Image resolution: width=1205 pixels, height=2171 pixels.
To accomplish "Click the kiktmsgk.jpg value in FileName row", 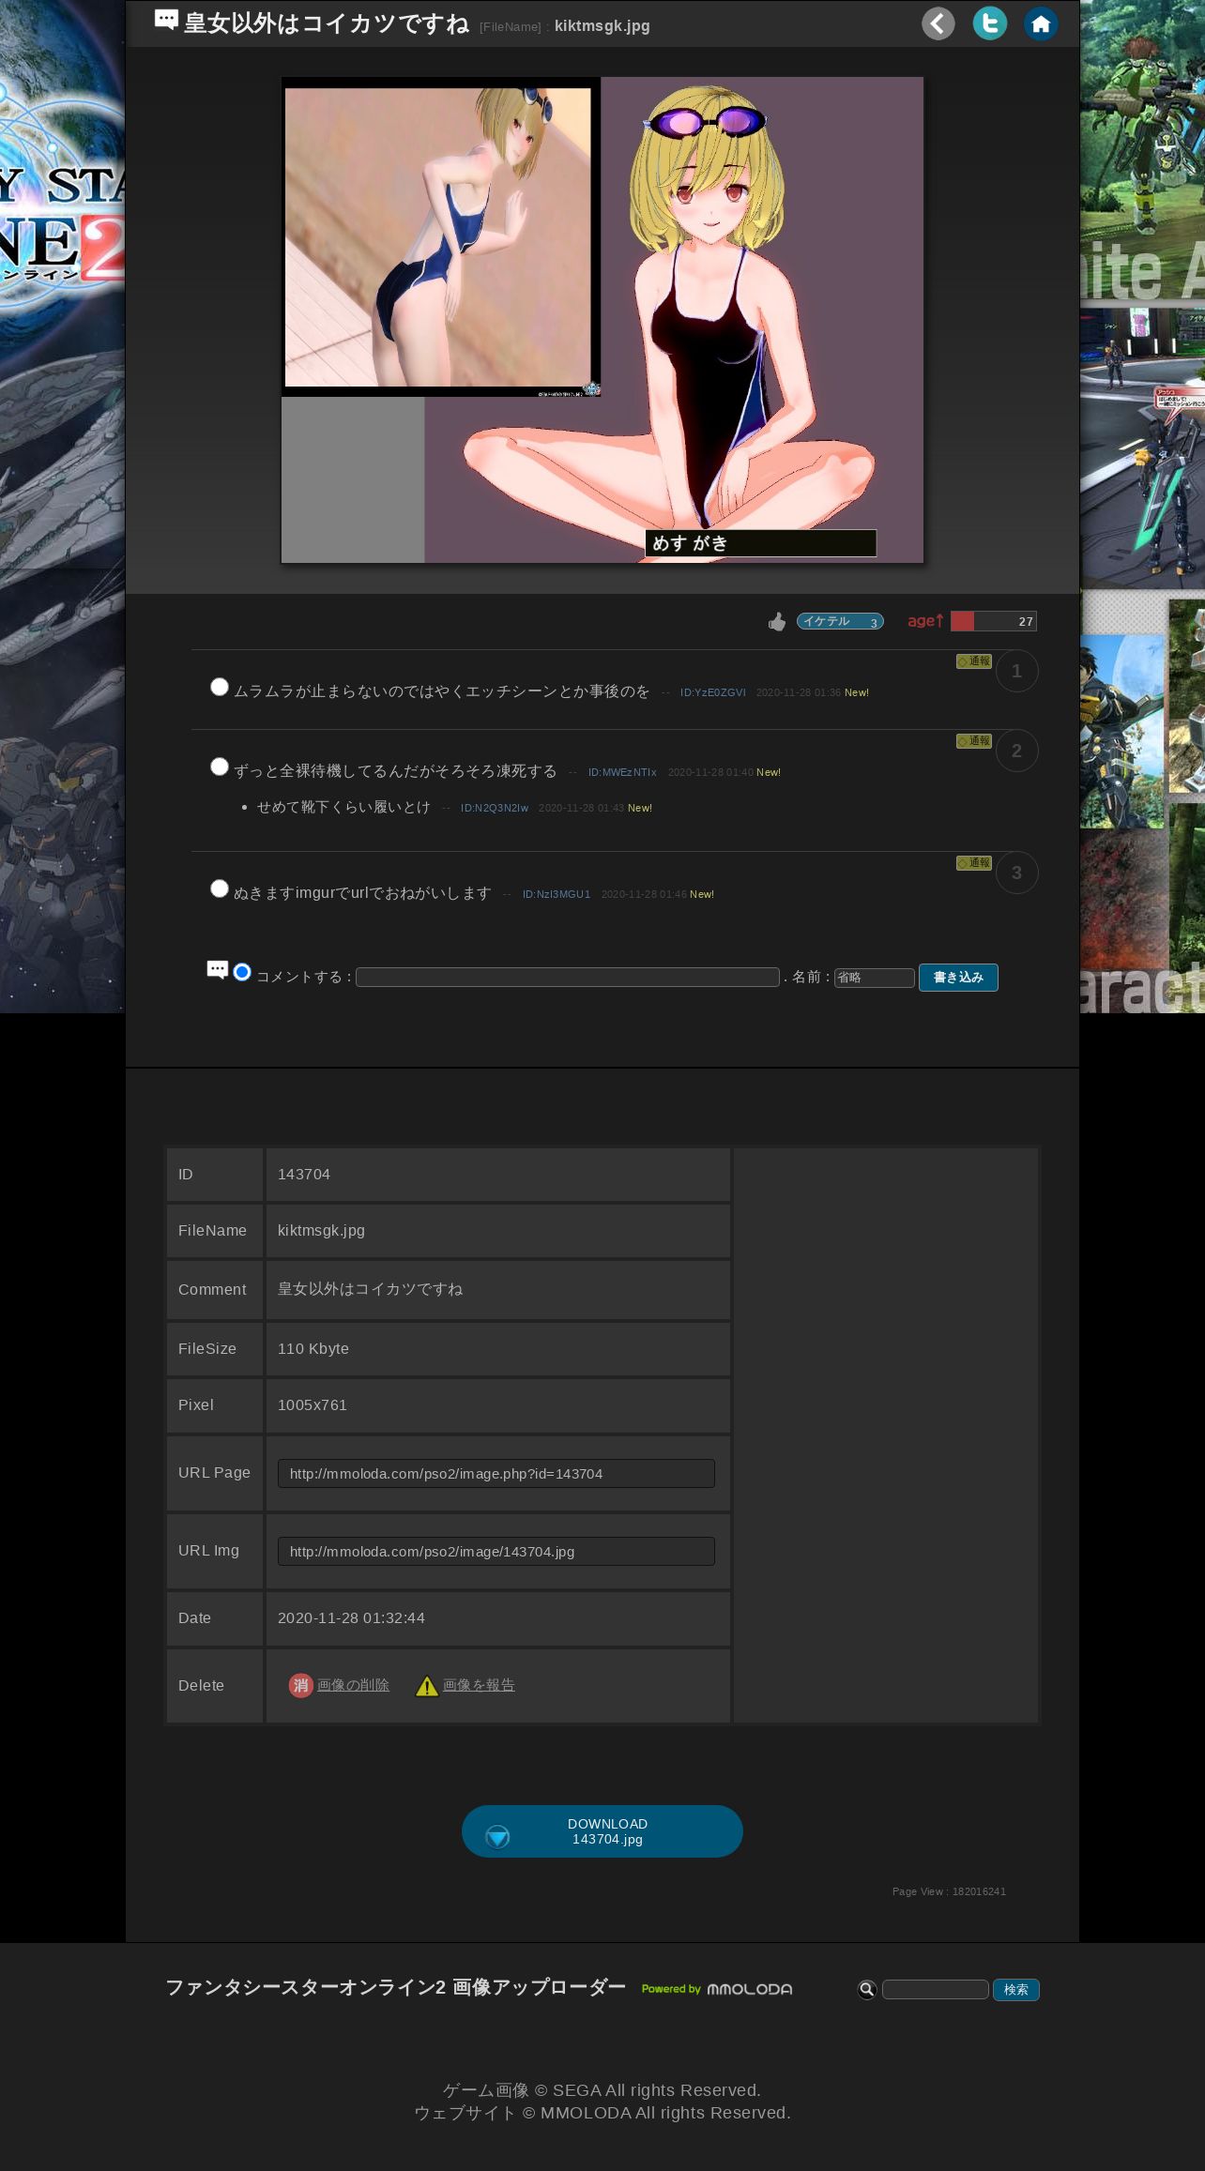I will [x=321, y=1231].
